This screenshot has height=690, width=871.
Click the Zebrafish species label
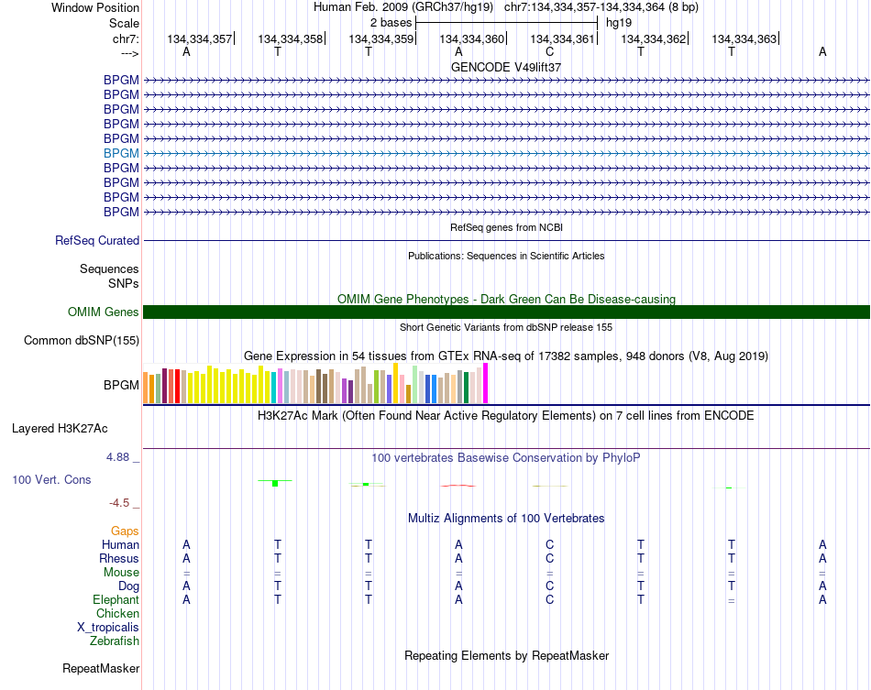[115, 641]
